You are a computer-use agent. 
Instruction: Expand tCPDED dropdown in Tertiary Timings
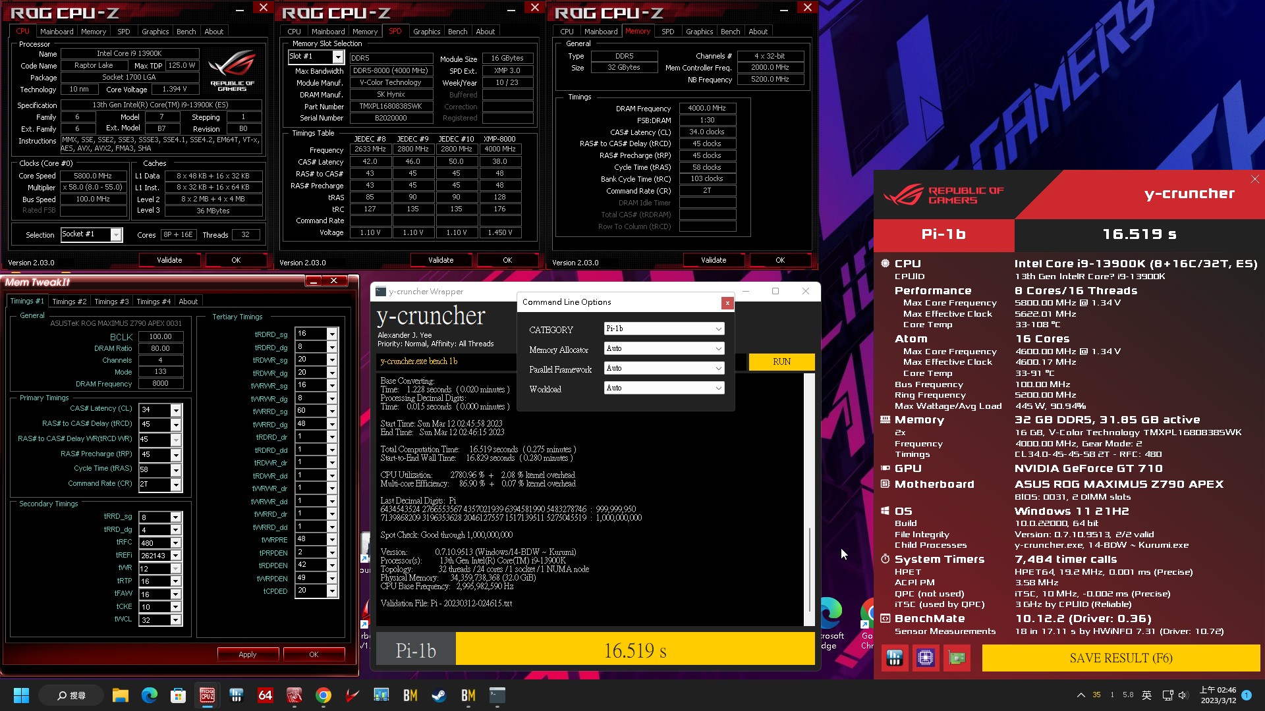tap(332, 591)
